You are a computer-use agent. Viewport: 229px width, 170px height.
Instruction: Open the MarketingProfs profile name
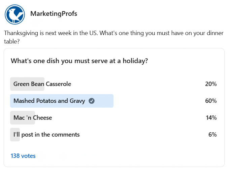click(54, 14)
